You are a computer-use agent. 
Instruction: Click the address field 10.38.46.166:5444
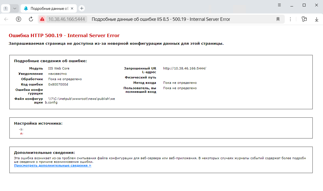66,19
